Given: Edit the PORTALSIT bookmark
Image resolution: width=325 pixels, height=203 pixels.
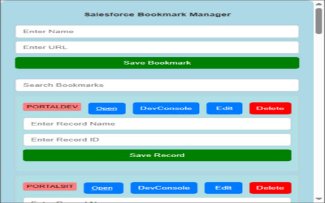Looking at the screenshot, I should pos(223,188).
